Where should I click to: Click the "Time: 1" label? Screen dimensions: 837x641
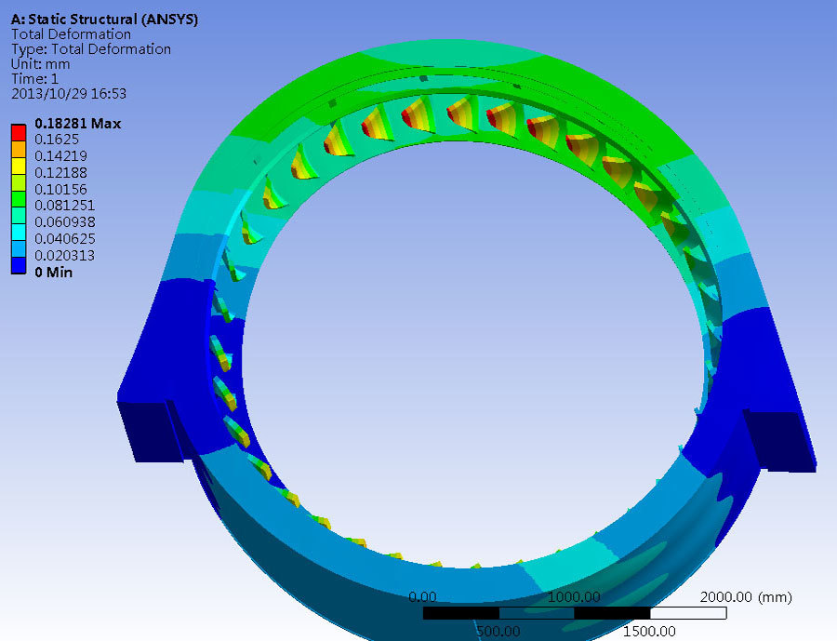(x=34, y=79)
